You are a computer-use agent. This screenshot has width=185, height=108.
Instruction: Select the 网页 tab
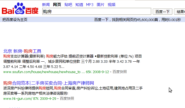click(x=57, y=5)
